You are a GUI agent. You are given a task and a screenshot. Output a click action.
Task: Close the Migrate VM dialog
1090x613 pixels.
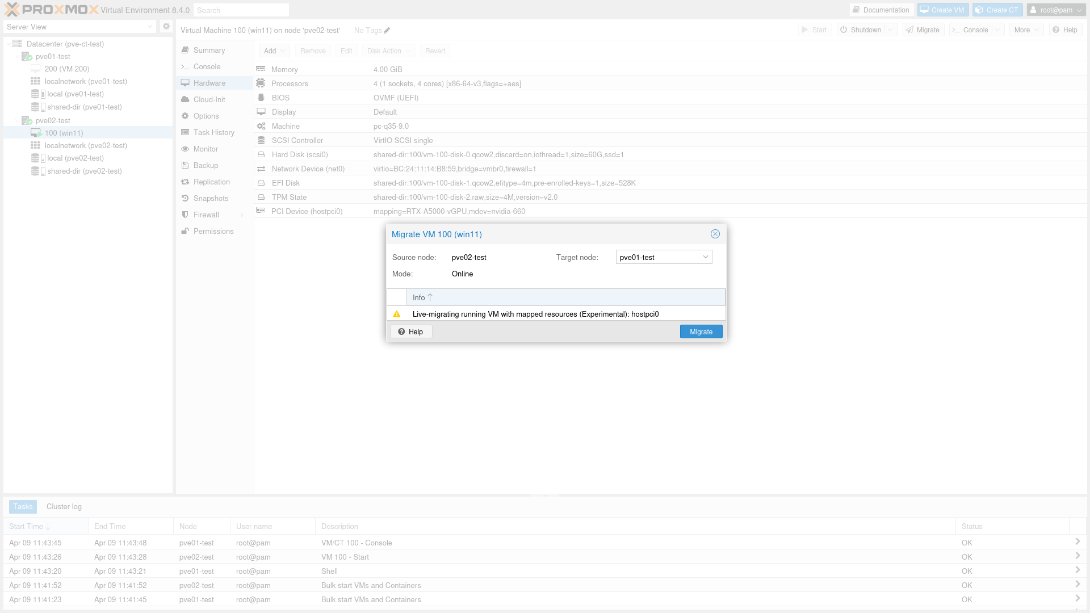point(715,234)
